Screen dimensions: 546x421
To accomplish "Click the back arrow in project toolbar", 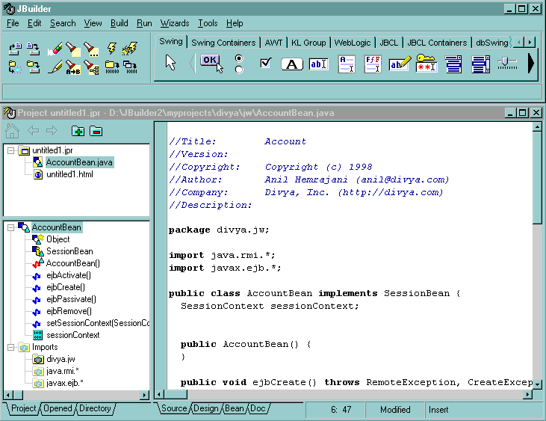I will (x=34, y=131).
